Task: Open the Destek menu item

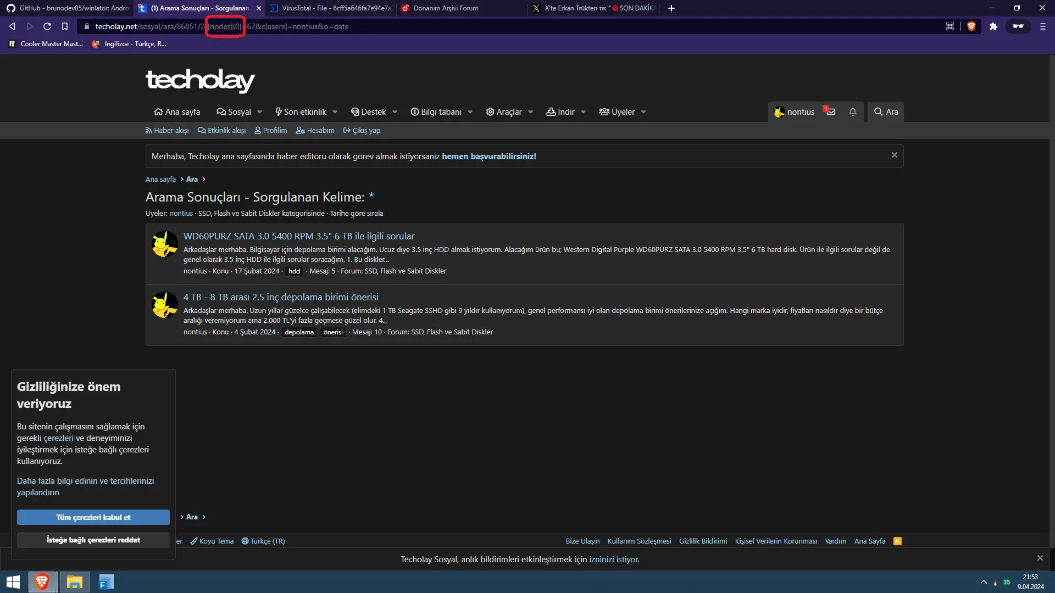Action: pos(369,112)
